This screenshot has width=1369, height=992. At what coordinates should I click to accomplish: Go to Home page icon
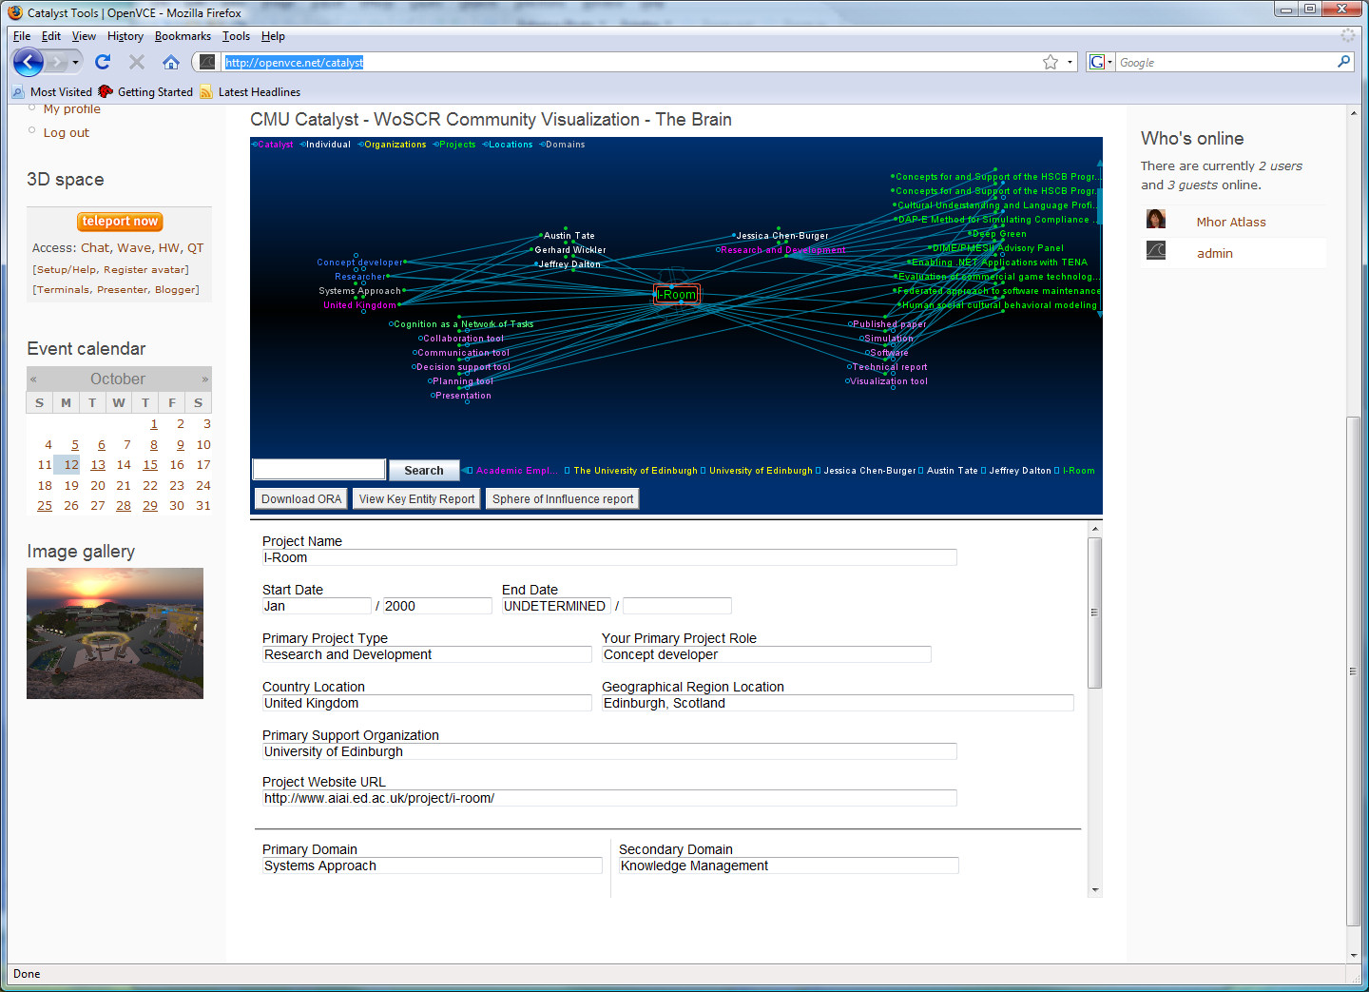coord(171,62)
